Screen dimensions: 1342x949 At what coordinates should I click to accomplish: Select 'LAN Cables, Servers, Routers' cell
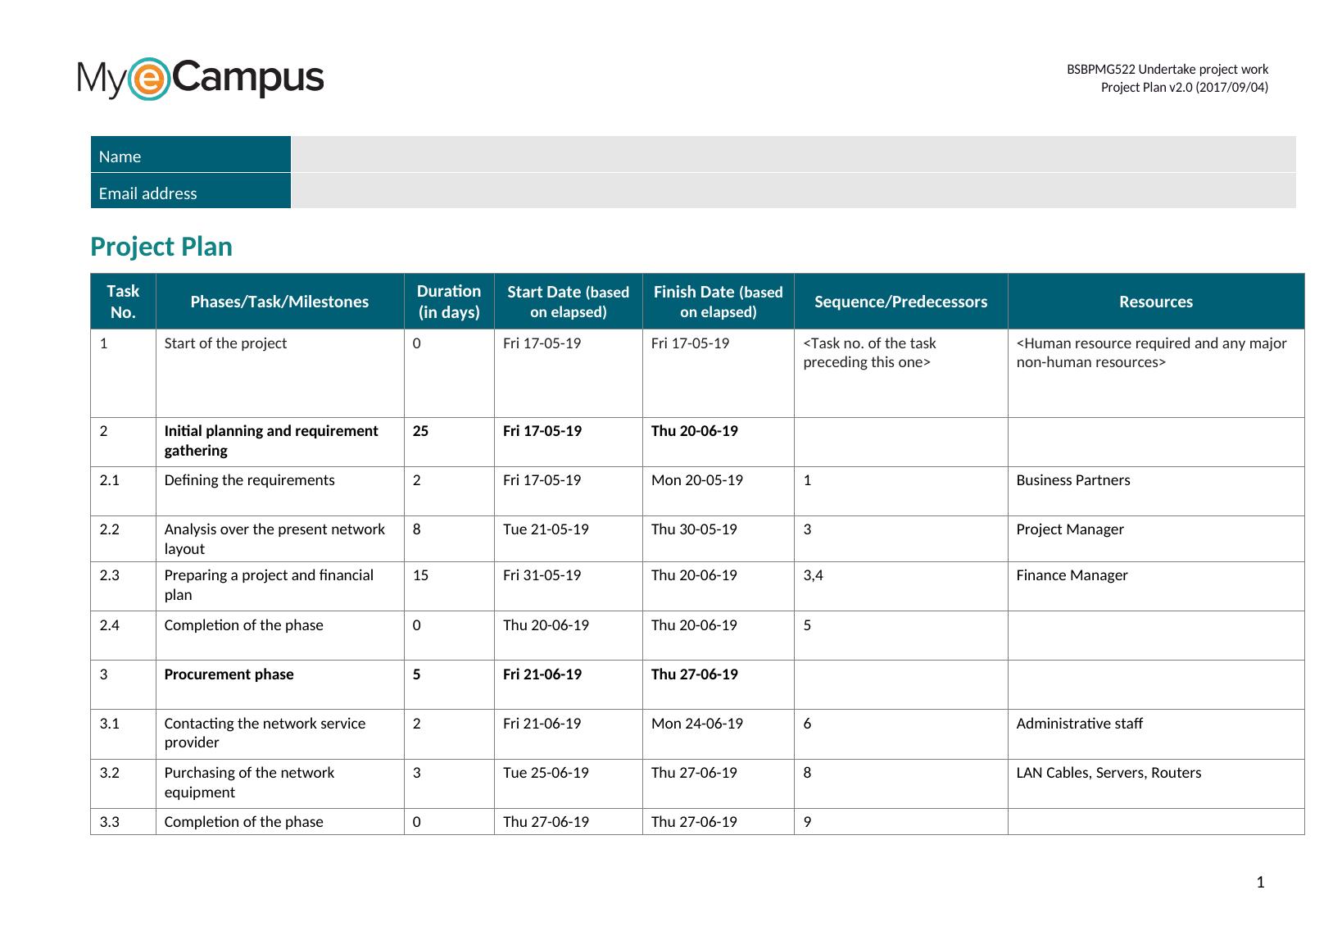pyautogui.click(x=1109, y=773)
